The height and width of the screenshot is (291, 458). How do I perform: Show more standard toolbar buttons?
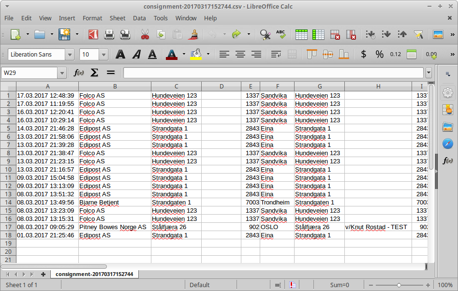pos(453,34)
